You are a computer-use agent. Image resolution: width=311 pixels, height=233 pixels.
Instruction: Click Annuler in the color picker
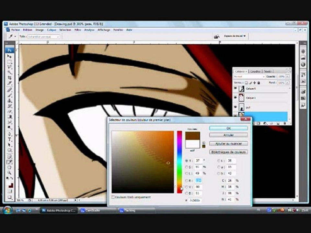[228, 135]
